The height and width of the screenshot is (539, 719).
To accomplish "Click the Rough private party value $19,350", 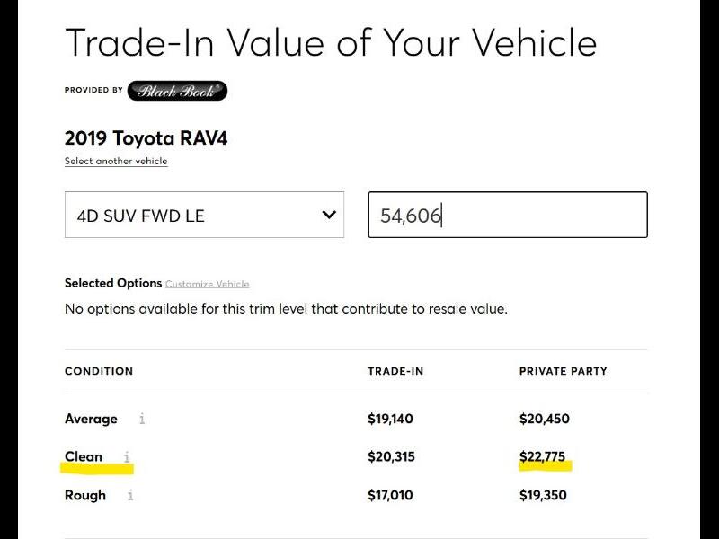I will [544, 495].
